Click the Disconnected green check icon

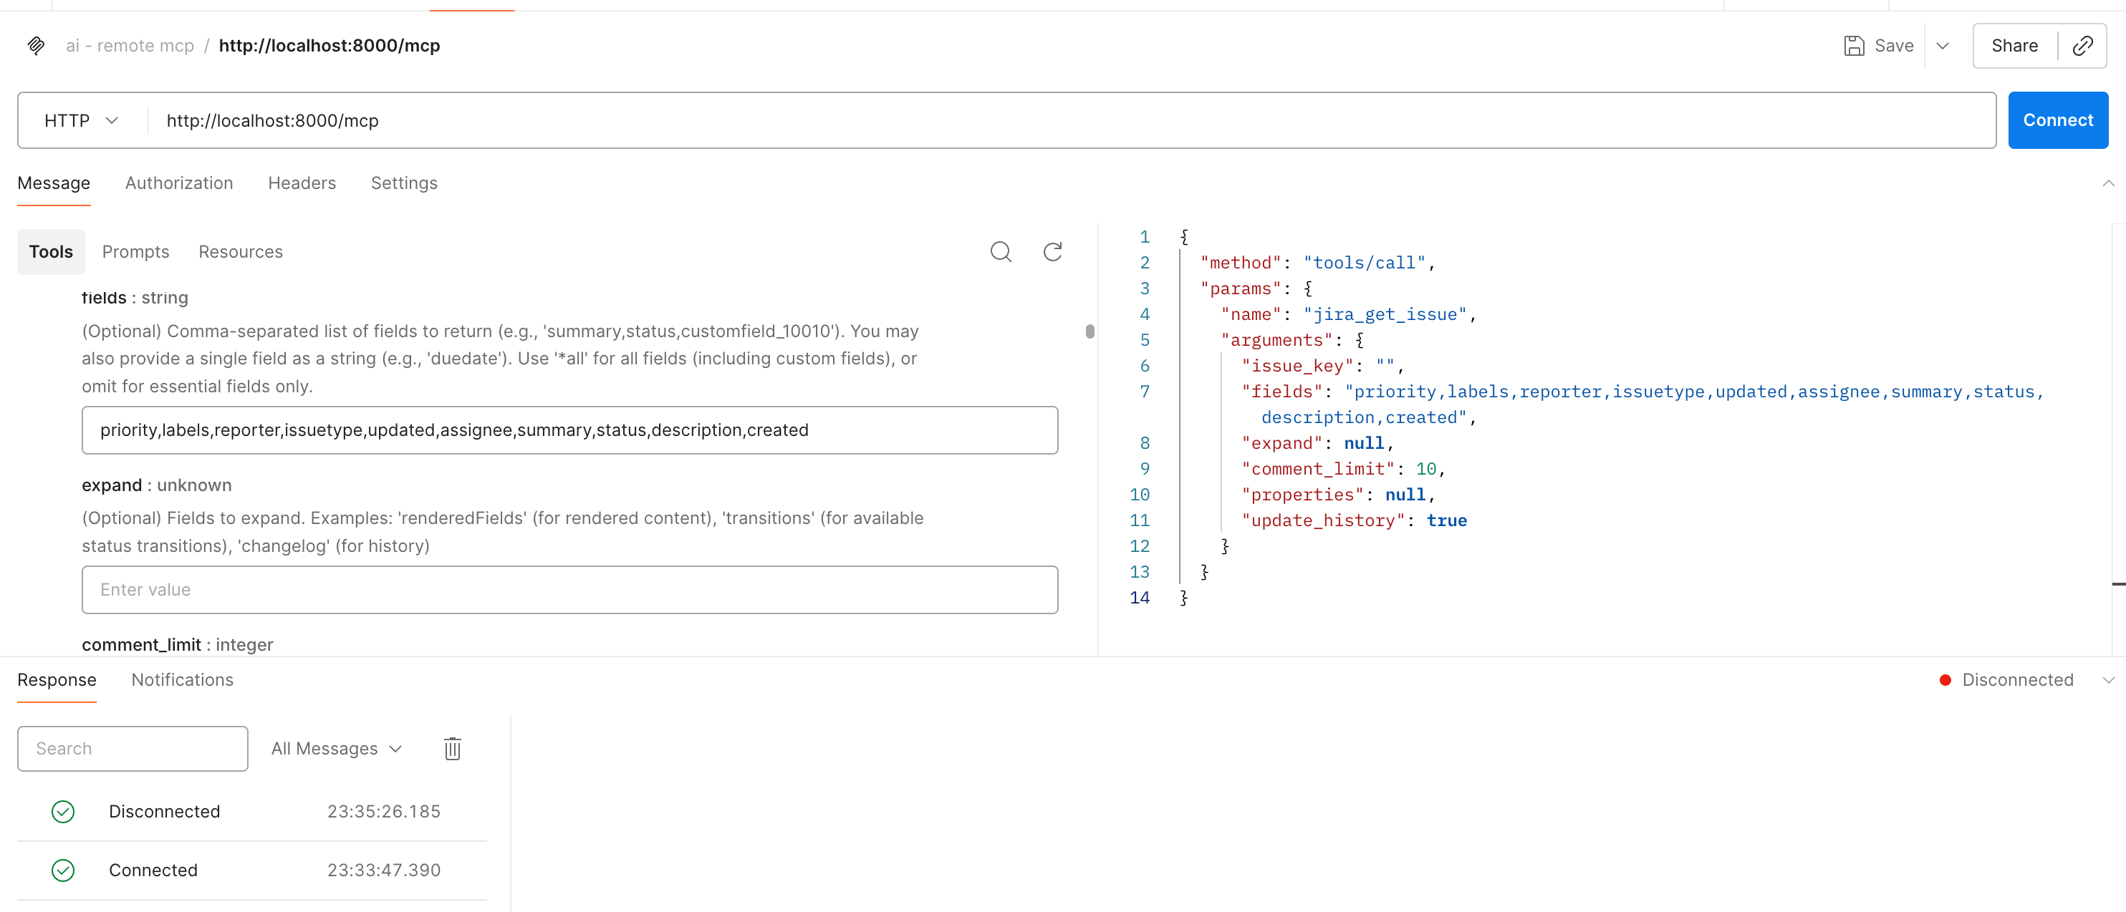click(63, 811)
